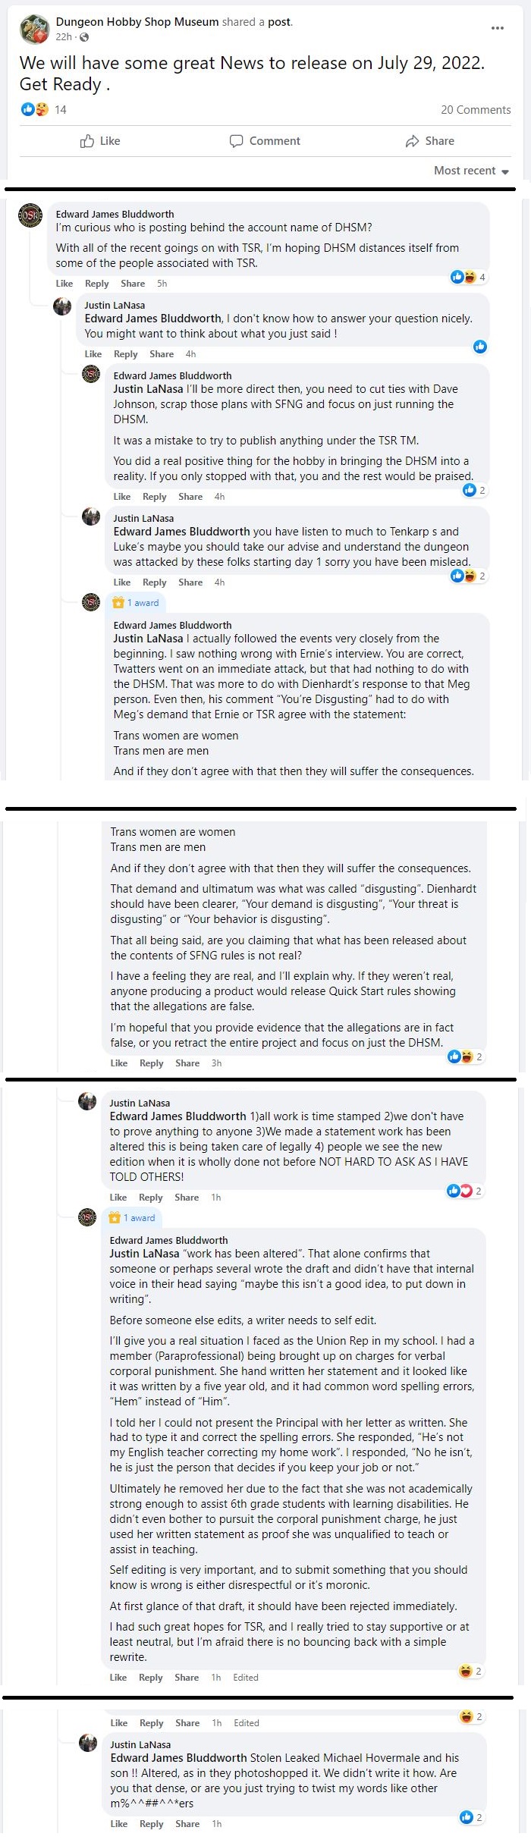Share Justin LaNasa's time-stamped work comment
This screenshot has height=1846, width=531.
pyautogui.click(x=187, y=1198)
